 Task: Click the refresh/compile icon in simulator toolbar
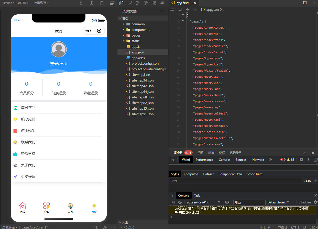[81, 3]
